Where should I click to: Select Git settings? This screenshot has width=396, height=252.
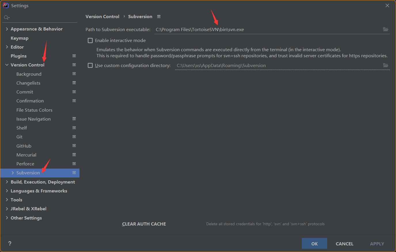click(19, 137)
